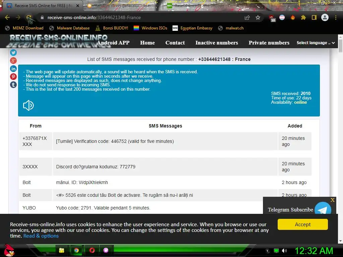Expand the Select language dropdown
Viewport: 343px width, 257px height.
pos(316,43)
